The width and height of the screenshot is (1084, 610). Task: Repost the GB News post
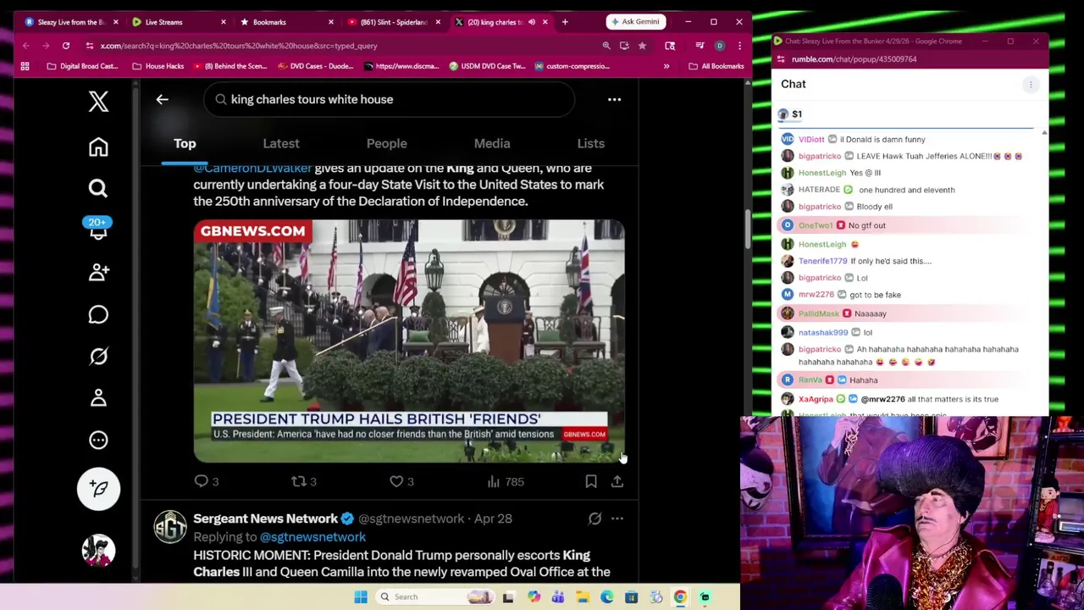click(x=303, y=481)
